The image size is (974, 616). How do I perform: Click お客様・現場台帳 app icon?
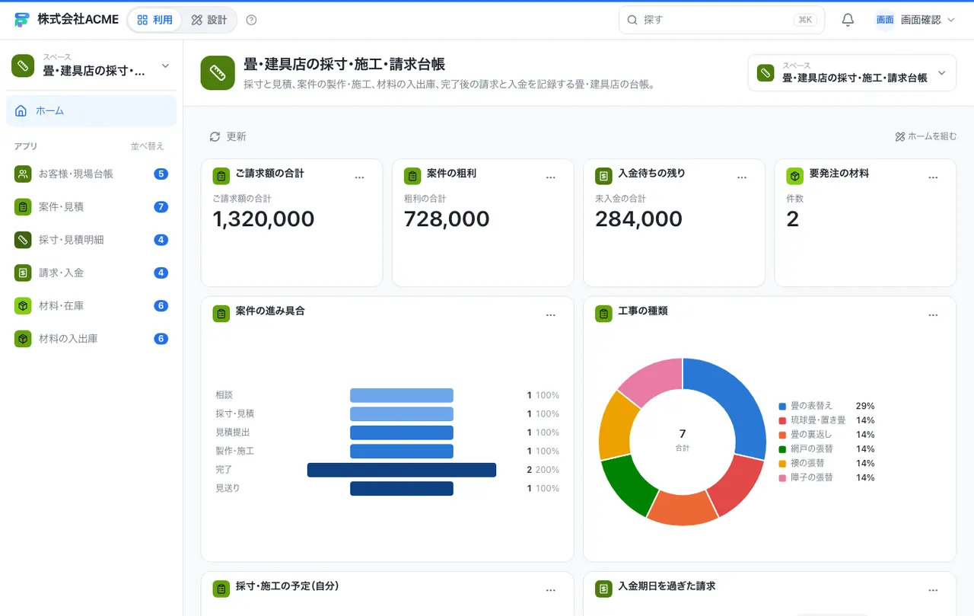coord(23,174)
